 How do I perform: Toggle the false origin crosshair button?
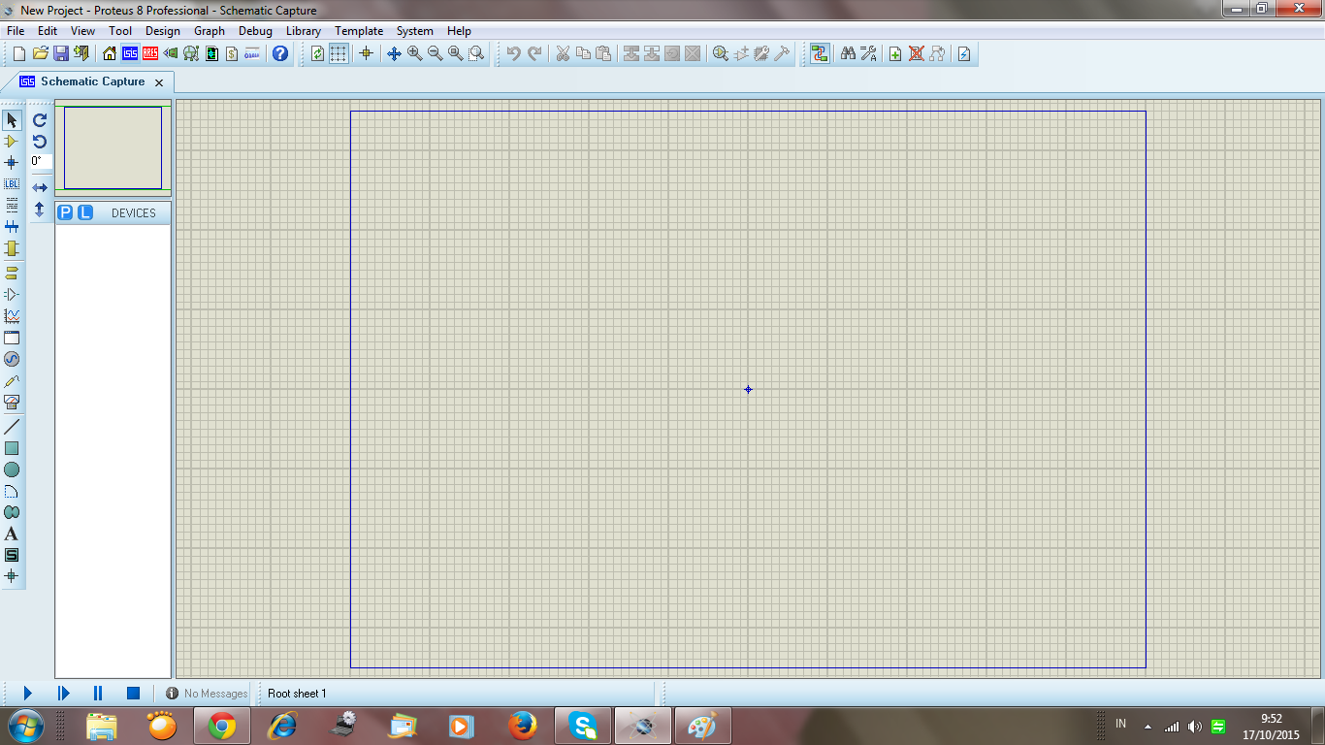(366, 53)
